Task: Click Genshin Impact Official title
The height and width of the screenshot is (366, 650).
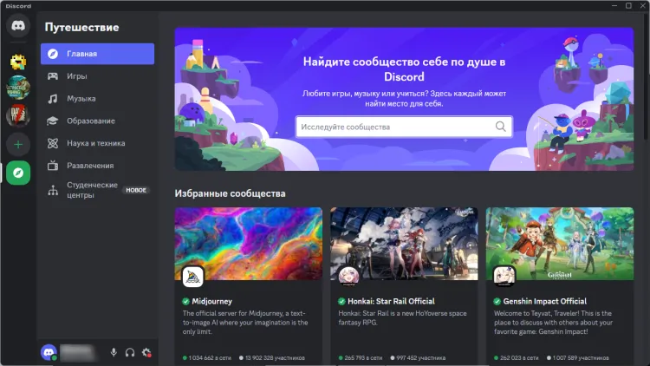Action: point(545,301)
